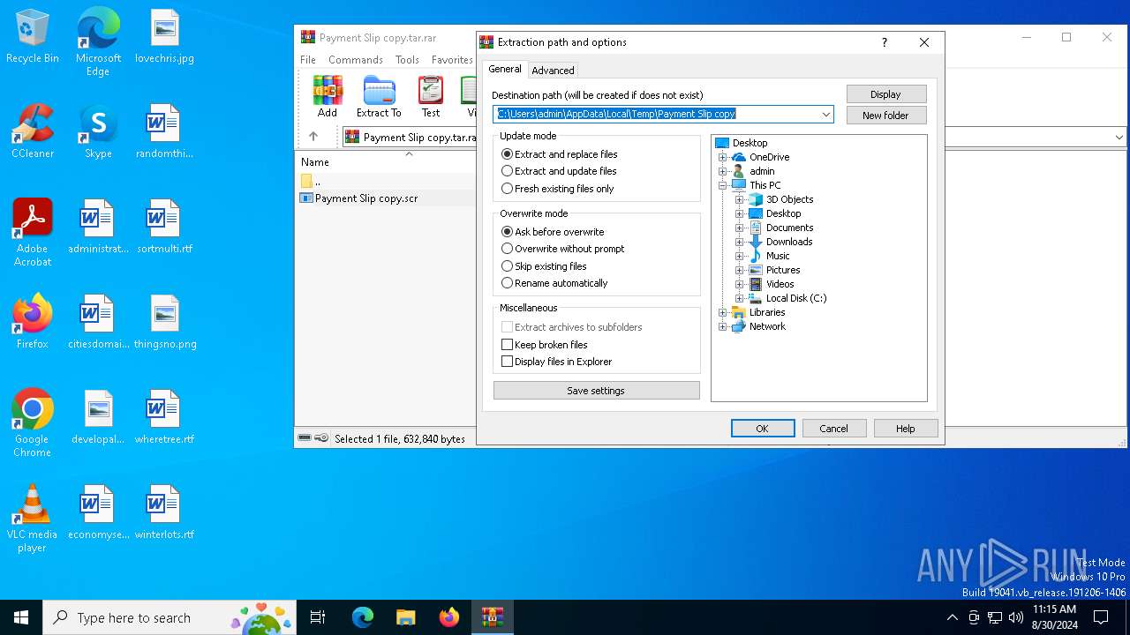Expand OneDrive tree node
This screenshot has height=635, width=1130.
click(x=723, y=157)
